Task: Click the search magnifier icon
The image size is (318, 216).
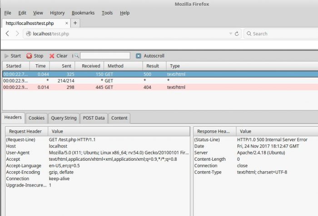Action: click(249, 34)
